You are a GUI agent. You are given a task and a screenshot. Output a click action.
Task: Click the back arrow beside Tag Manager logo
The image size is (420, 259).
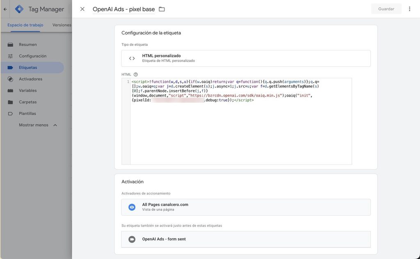tap(5, 9)
